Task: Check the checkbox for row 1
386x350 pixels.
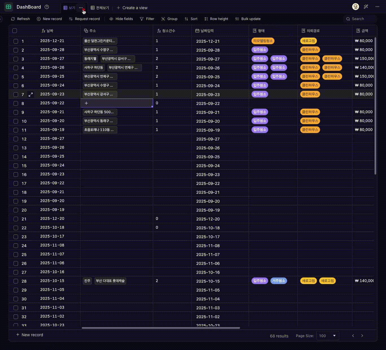Action: tap(16, 41)
